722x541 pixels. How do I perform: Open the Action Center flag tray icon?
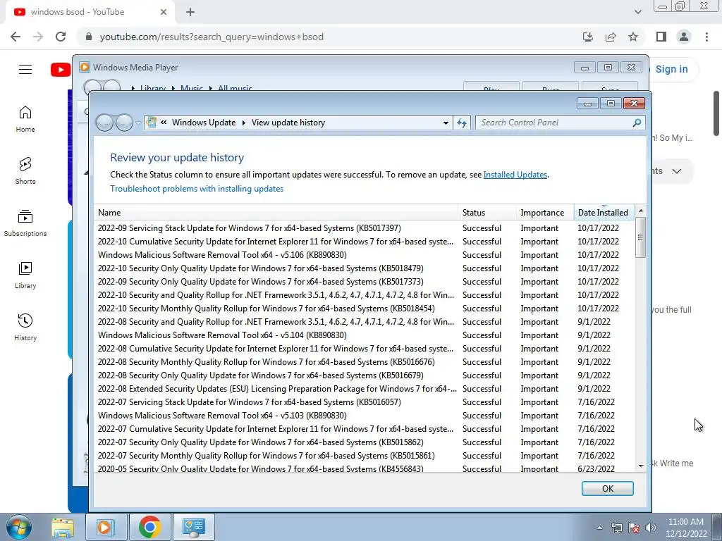point(634,528)
